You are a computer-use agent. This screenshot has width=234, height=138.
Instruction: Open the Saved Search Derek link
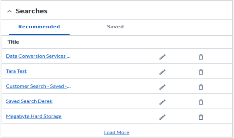coord(29,101)
